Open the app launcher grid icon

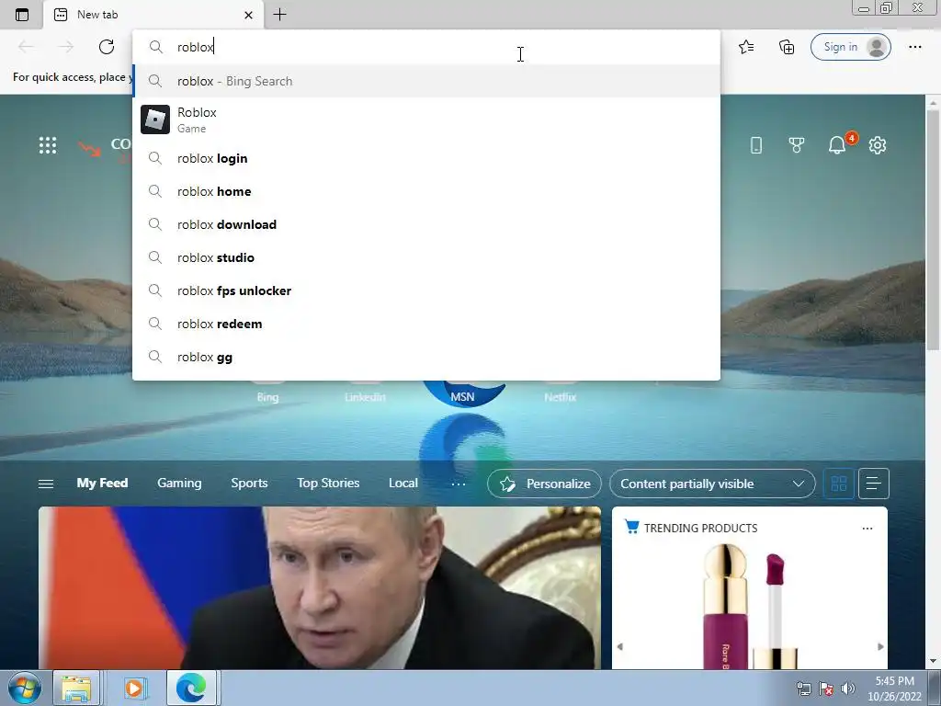click(x=48, y=145)
